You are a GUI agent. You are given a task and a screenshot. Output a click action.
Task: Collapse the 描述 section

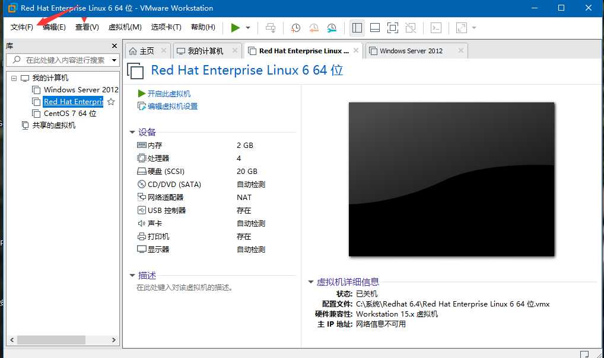coord(132,275)
